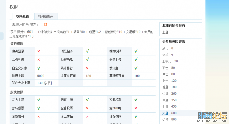Choose the 少尉: 260 group
229x124 pixels.
click(169, 94)
